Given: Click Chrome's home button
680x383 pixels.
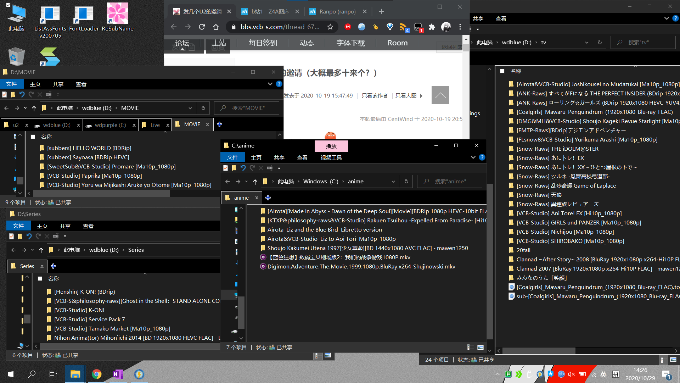Looking at the screenshot, I should pyautogui.click(x=216, y=27).
